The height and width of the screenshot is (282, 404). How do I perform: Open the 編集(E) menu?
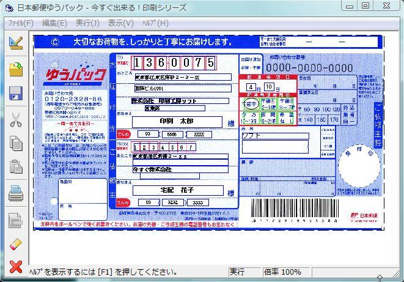point(54,23)
